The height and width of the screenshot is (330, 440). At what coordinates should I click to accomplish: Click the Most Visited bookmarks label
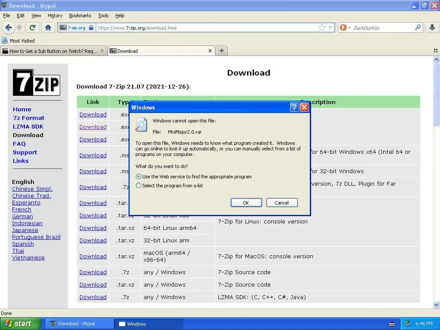pos(22,41)
